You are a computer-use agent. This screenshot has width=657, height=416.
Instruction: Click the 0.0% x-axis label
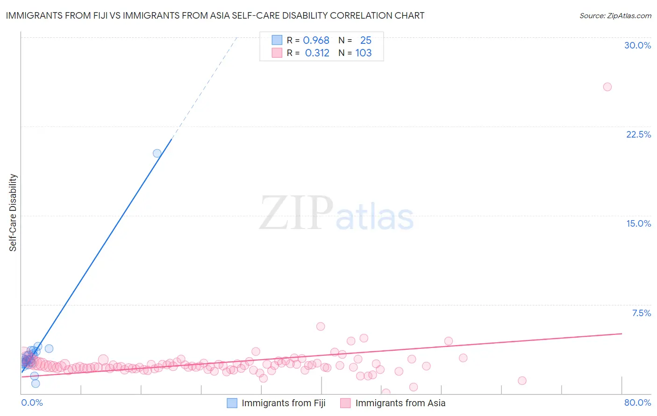point(32,402)
